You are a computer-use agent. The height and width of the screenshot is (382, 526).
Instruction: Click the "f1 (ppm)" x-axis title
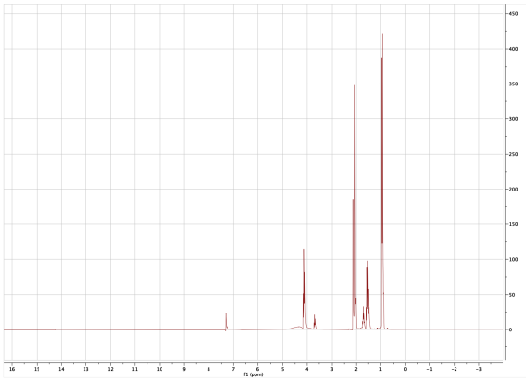254,374
